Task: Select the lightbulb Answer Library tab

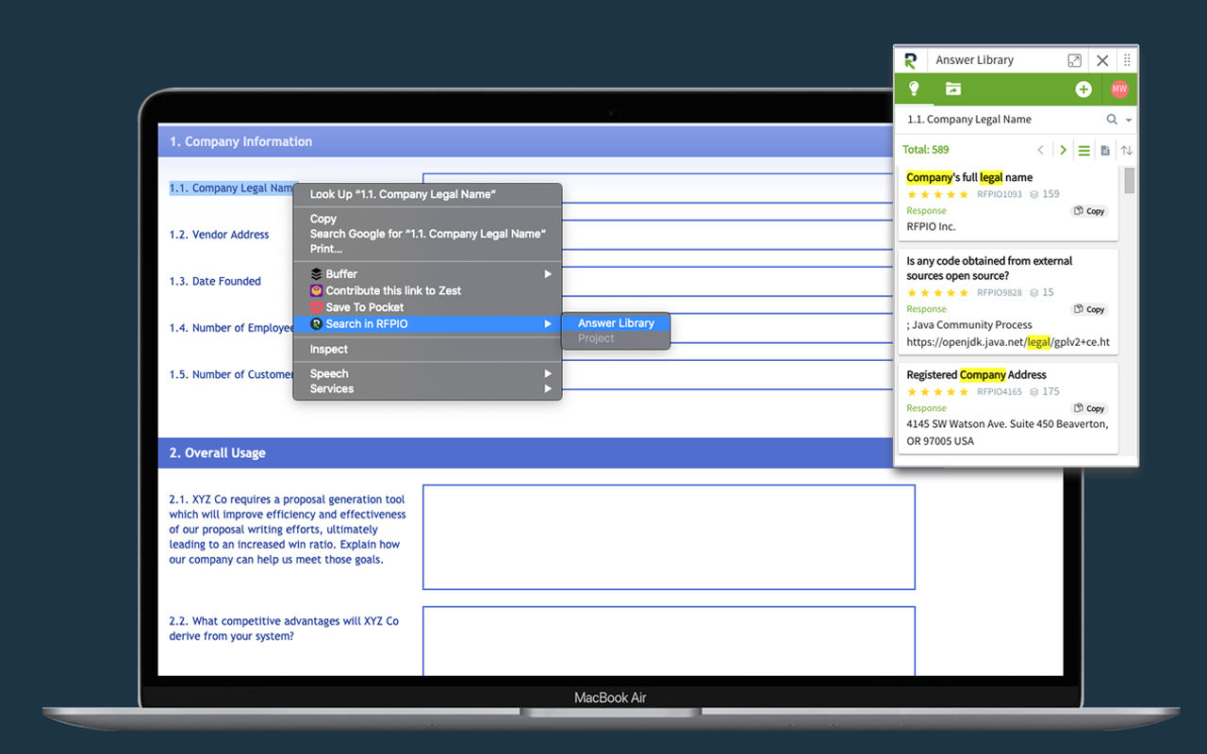Action: click(913, 89)
